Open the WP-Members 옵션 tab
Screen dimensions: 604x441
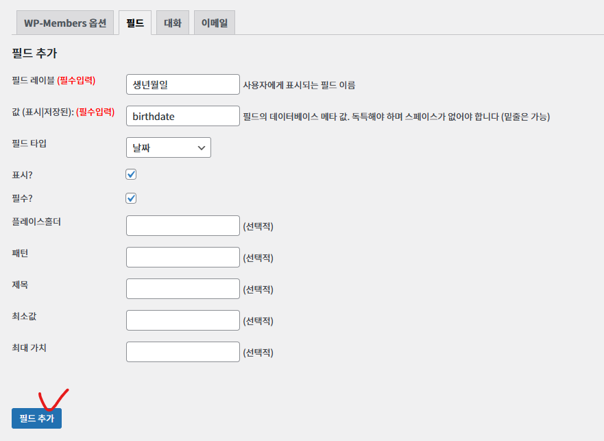pos(65,23)
